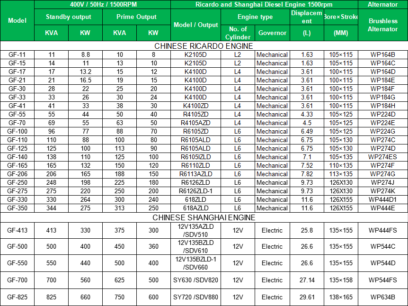408x306 pixels.
Task: Click the 12V135AZLD /SDV510 engine cell
Action: 195,231
